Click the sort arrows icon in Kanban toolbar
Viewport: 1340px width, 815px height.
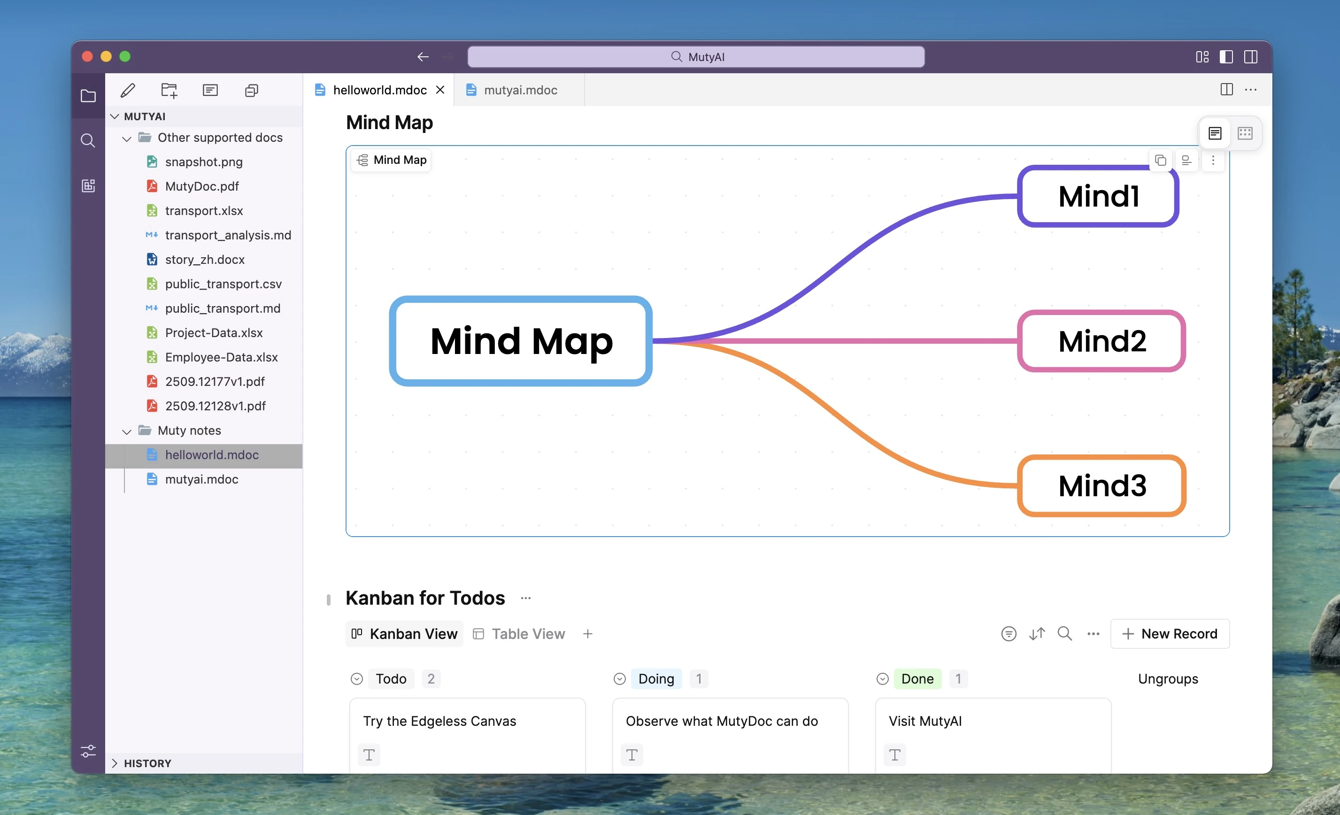pyautogui.click(x=1037, y=634)
